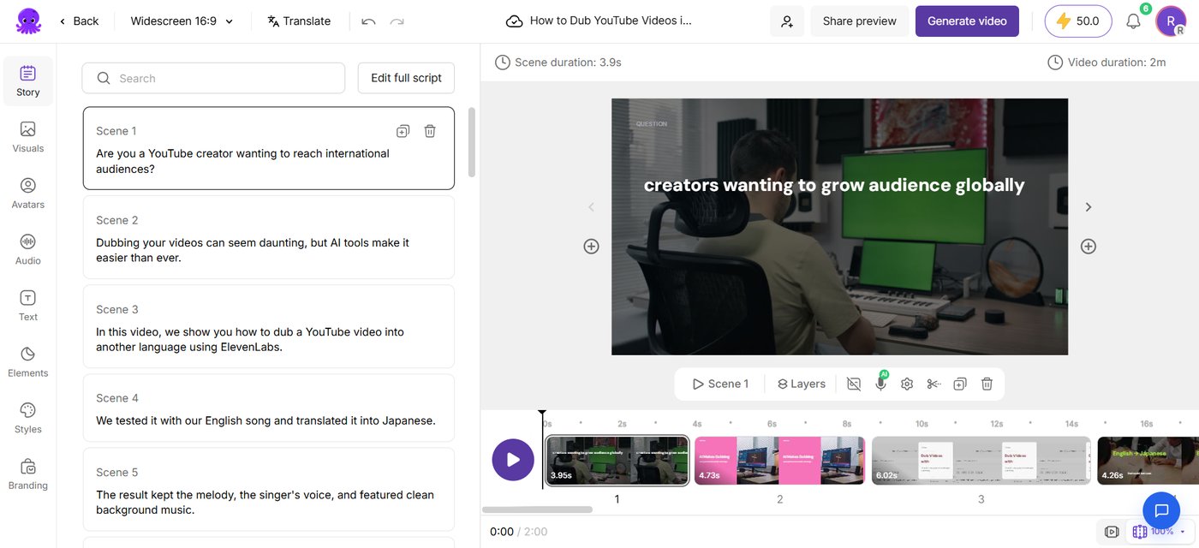Screen dimensions: 1199x548
Task: Add a scene before using left plus
Action: tap(591, 247)
